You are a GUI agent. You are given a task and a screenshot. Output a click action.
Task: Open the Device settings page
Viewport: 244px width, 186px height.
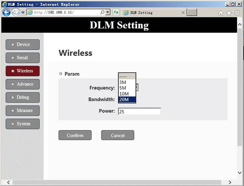pyautogui.click(x=23, y=45)
